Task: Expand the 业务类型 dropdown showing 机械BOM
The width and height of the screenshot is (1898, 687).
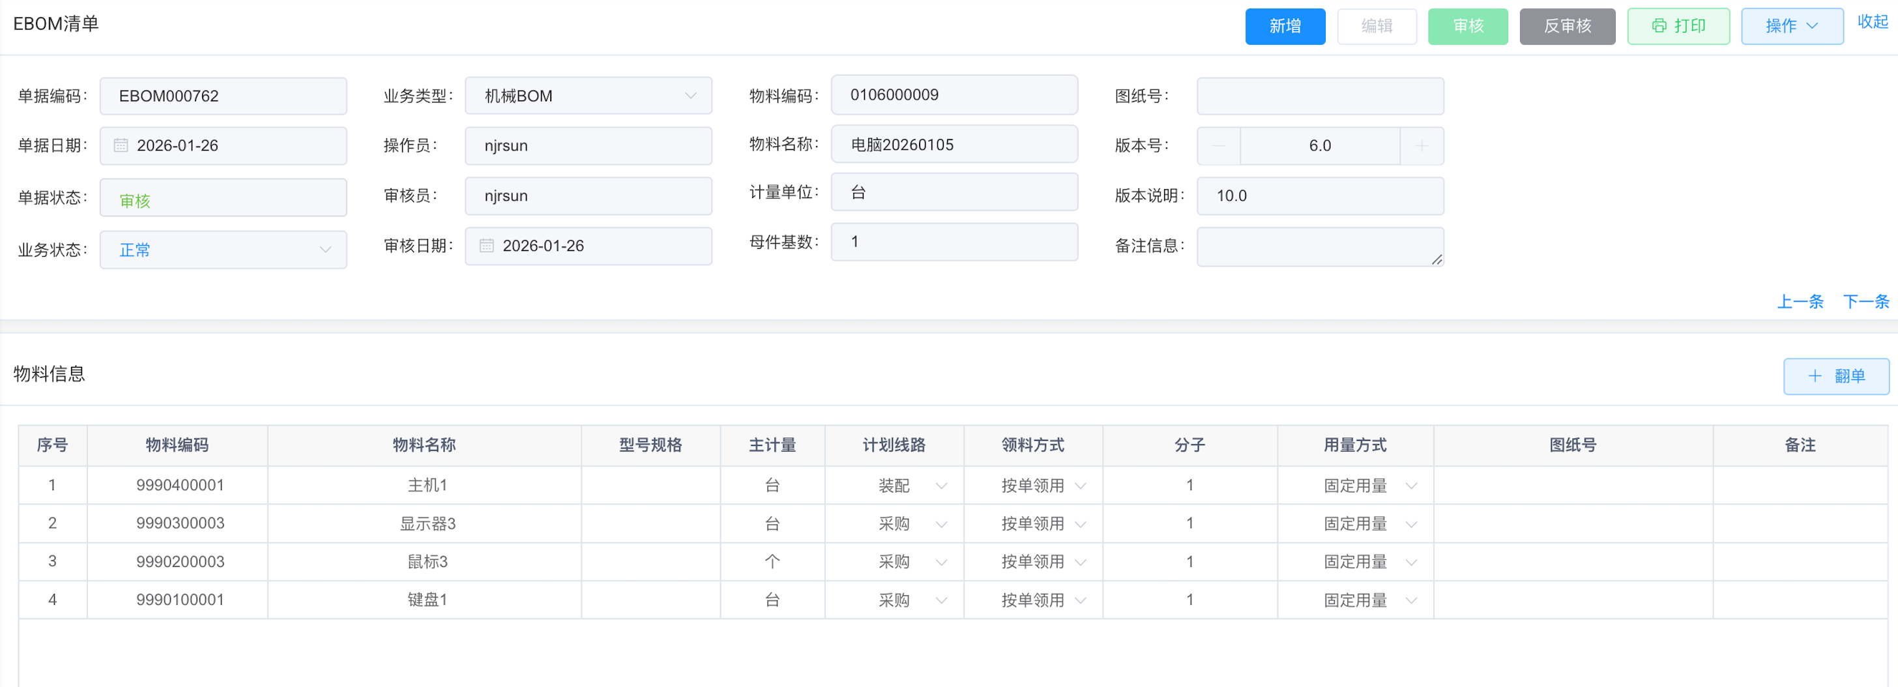Action: (x=690, y=96)
